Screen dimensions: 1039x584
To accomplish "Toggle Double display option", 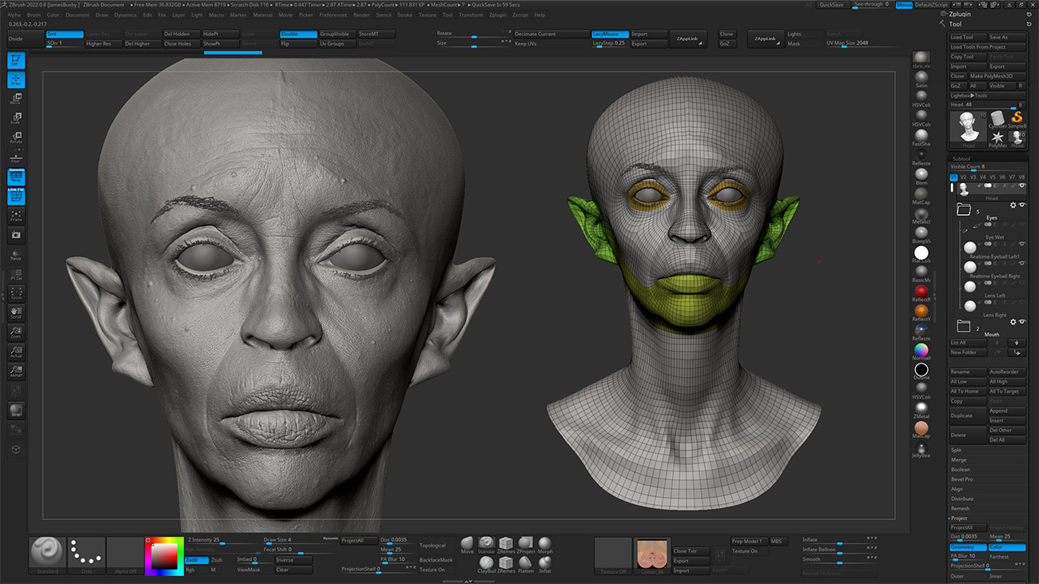I will pos(298,34).
